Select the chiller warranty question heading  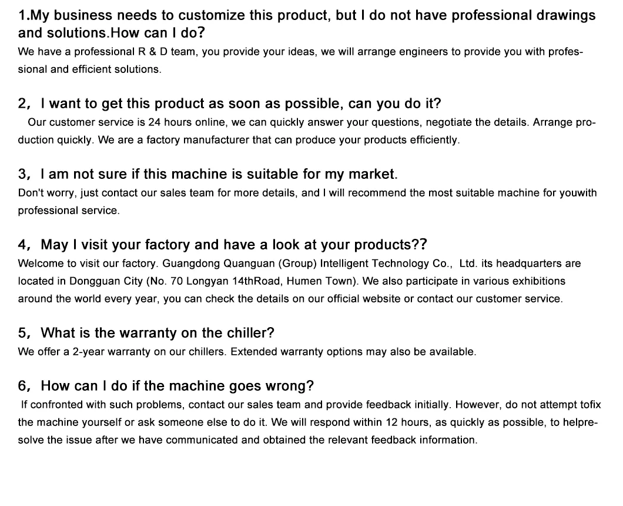[146, 333]
